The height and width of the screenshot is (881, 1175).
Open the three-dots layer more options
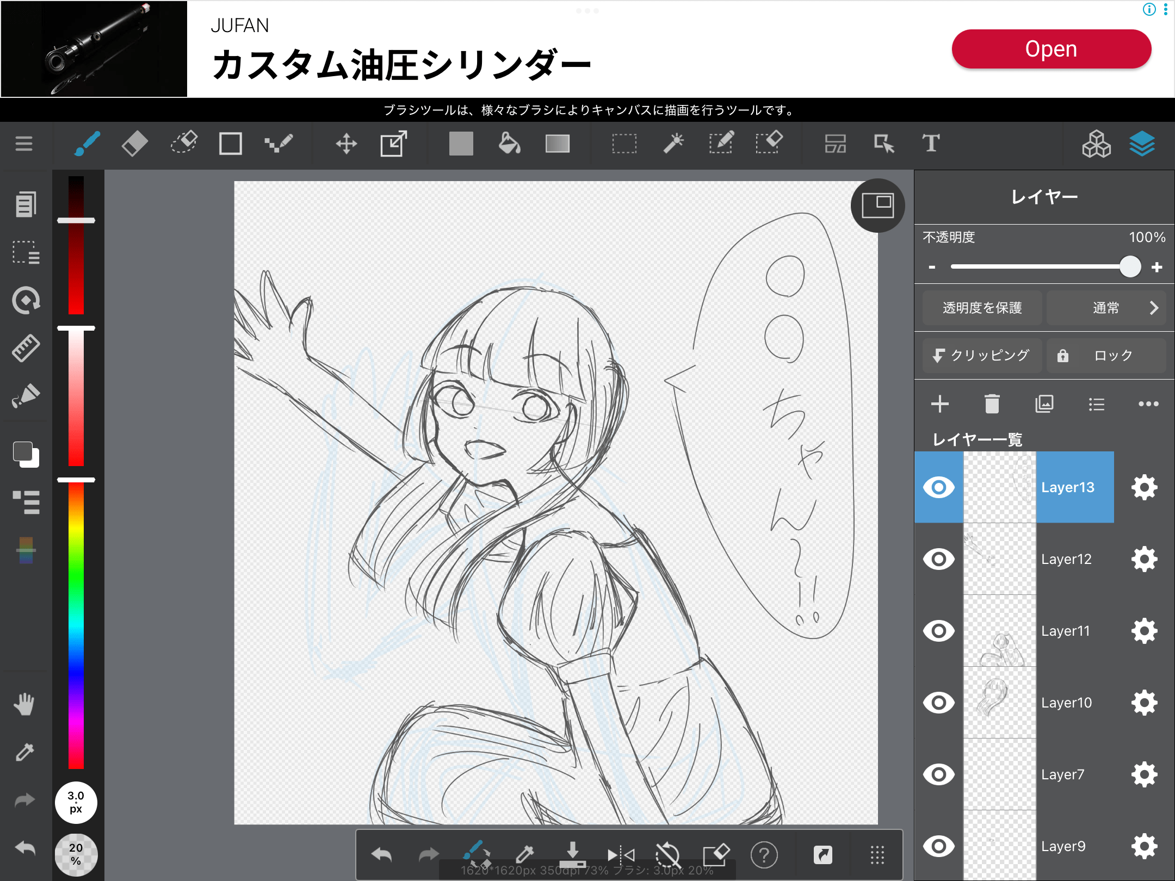[x=1148, y=404]
